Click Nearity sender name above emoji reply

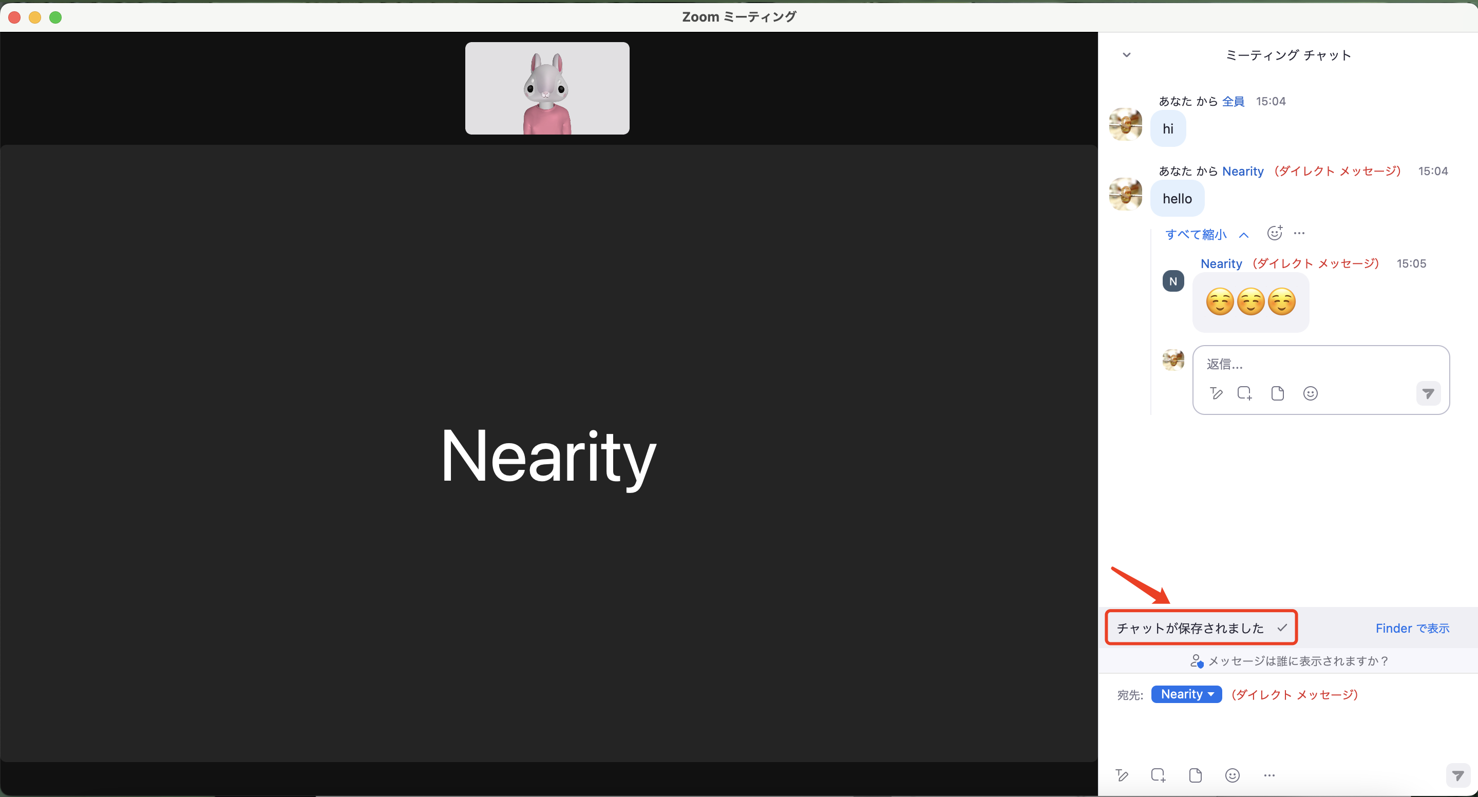1221,263
